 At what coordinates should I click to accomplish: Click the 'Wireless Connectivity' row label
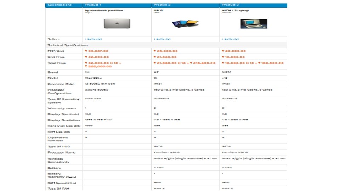[58, 160]
